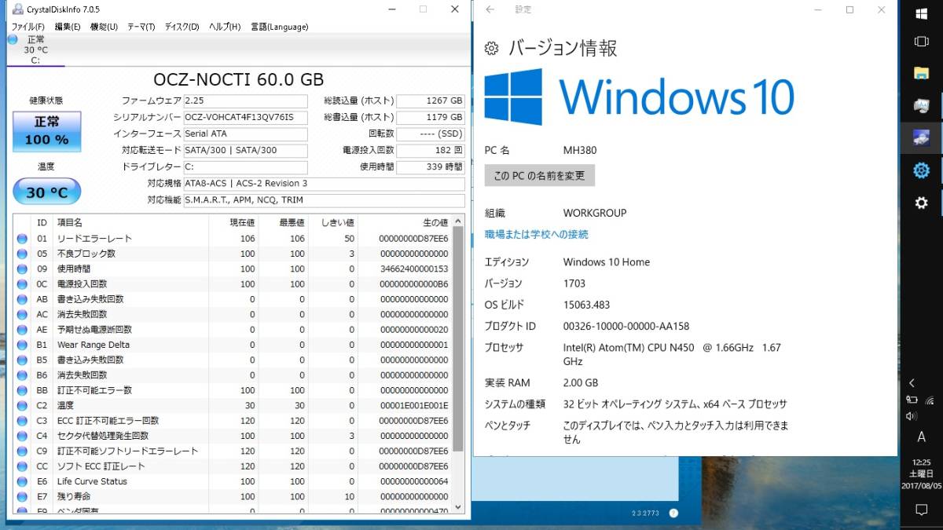
Task: Click the OCZ-NOCTI 60.0 GB drive title
Action: [x=238, y=80]
